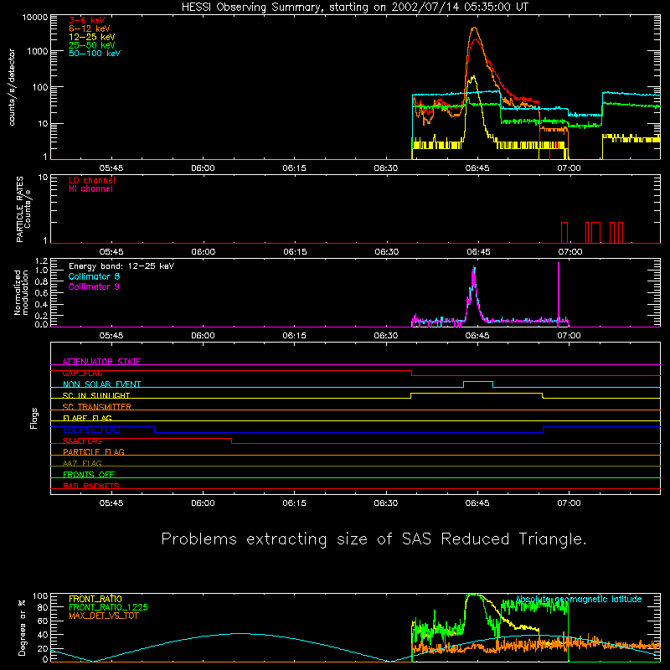Select the yellow 12-25 keV legend label
Screen dimensions: 670x670
pyautogui.click(x=92, y=37)
